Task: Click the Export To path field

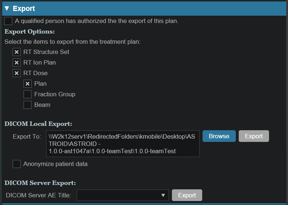Action: (123, 144)
